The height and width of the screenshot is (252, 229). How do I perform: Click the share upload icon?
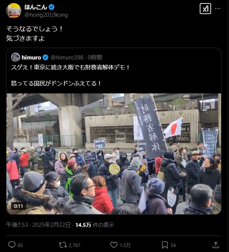pos(216,245)
